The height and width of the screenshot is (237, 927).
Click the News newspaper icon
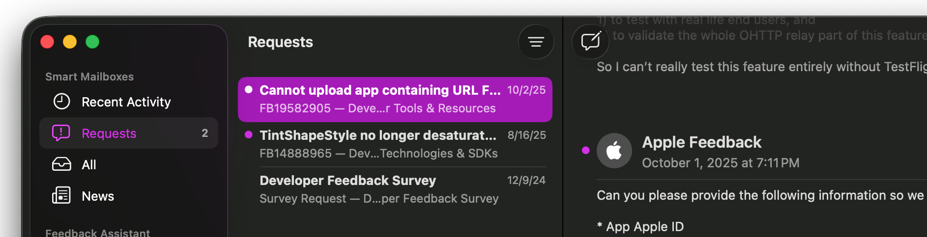[x=61, y=196]
